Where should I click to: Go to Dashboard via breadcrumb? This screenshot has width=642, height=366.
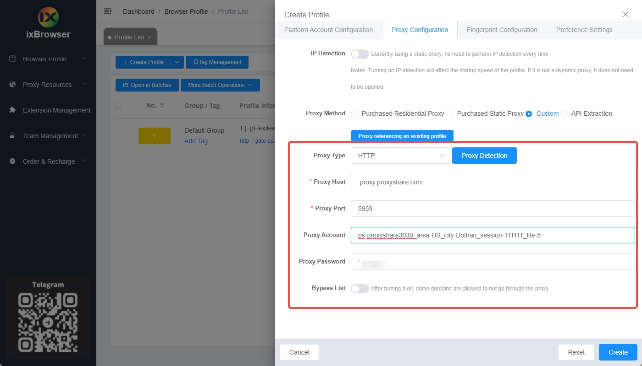pyautogui.click(x=138, y=11)
